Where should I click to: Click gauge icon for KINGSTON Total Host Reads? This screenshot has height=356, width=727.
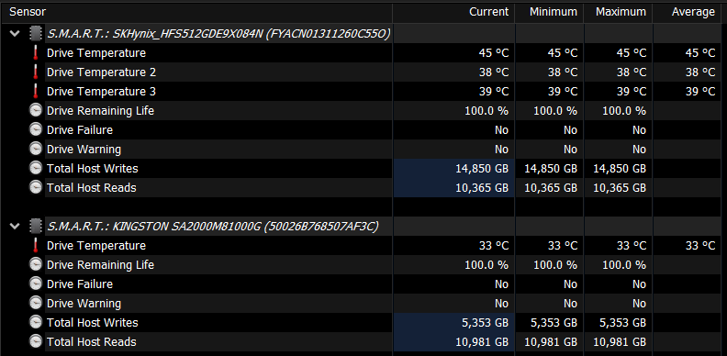(35, 341)
